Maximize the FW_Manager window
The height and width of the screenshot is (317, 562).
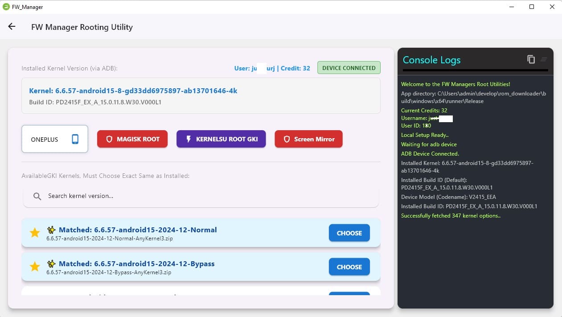point(532,7)
